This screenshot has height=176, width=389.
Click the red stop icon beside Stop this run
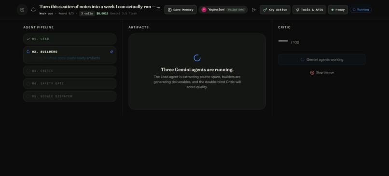[312, 73]
